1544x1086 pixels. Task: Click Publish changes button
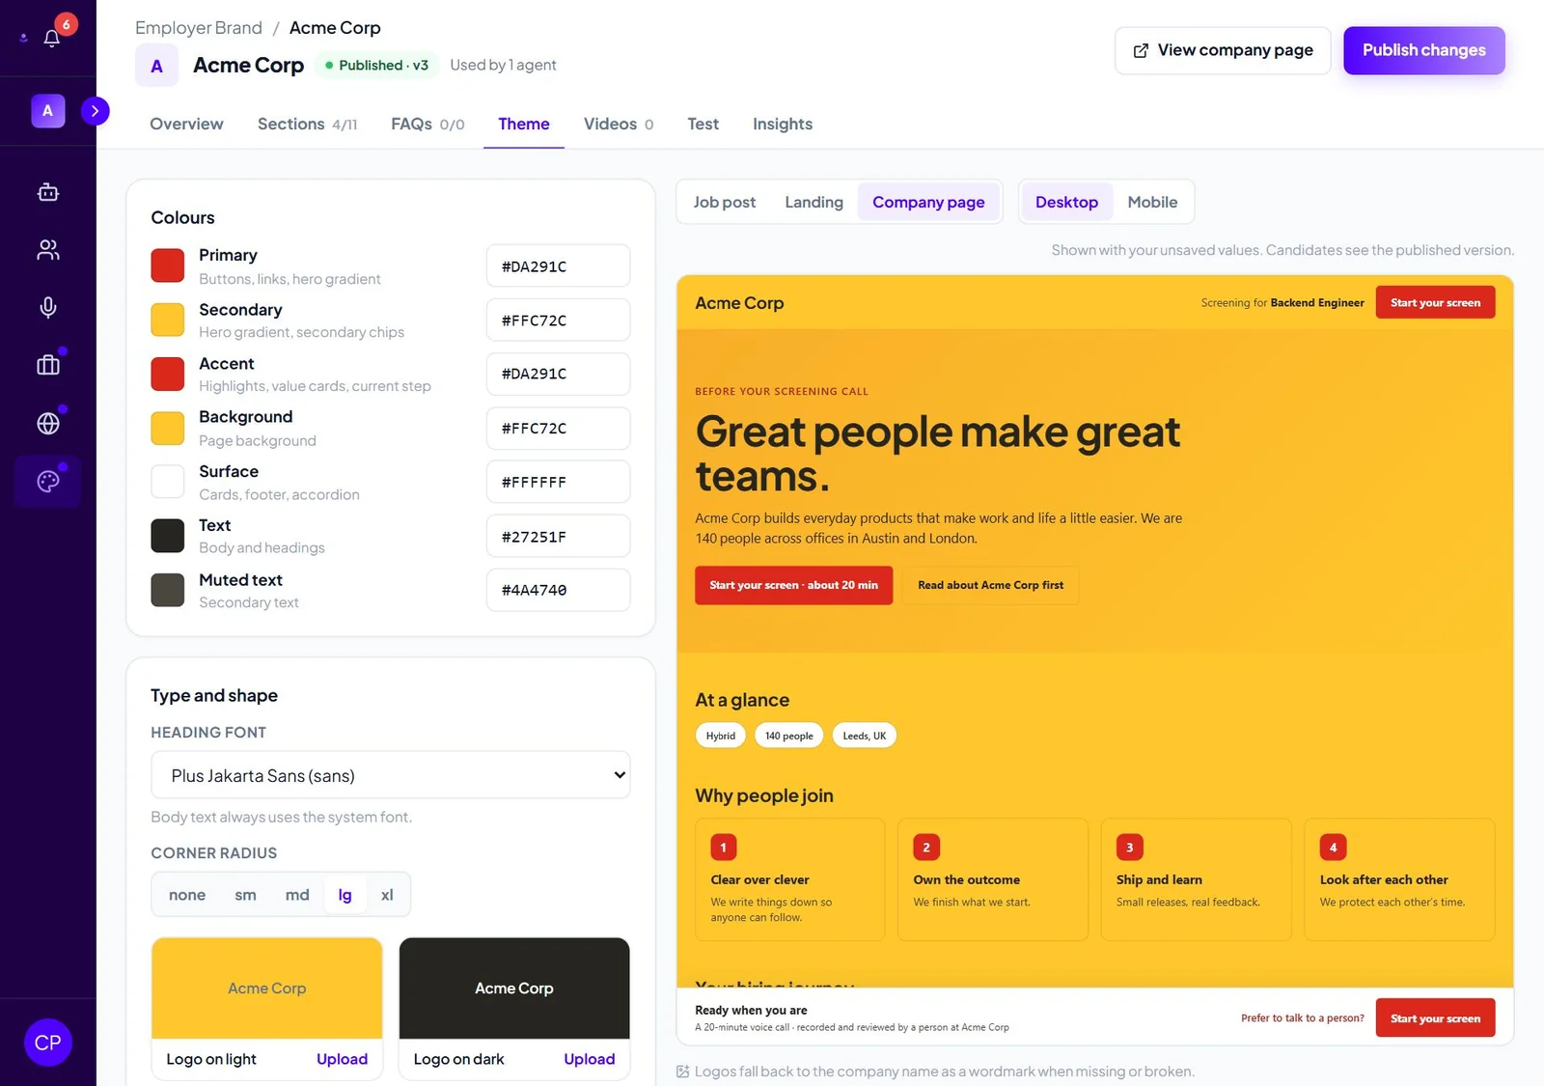[x=1423, y=50]
